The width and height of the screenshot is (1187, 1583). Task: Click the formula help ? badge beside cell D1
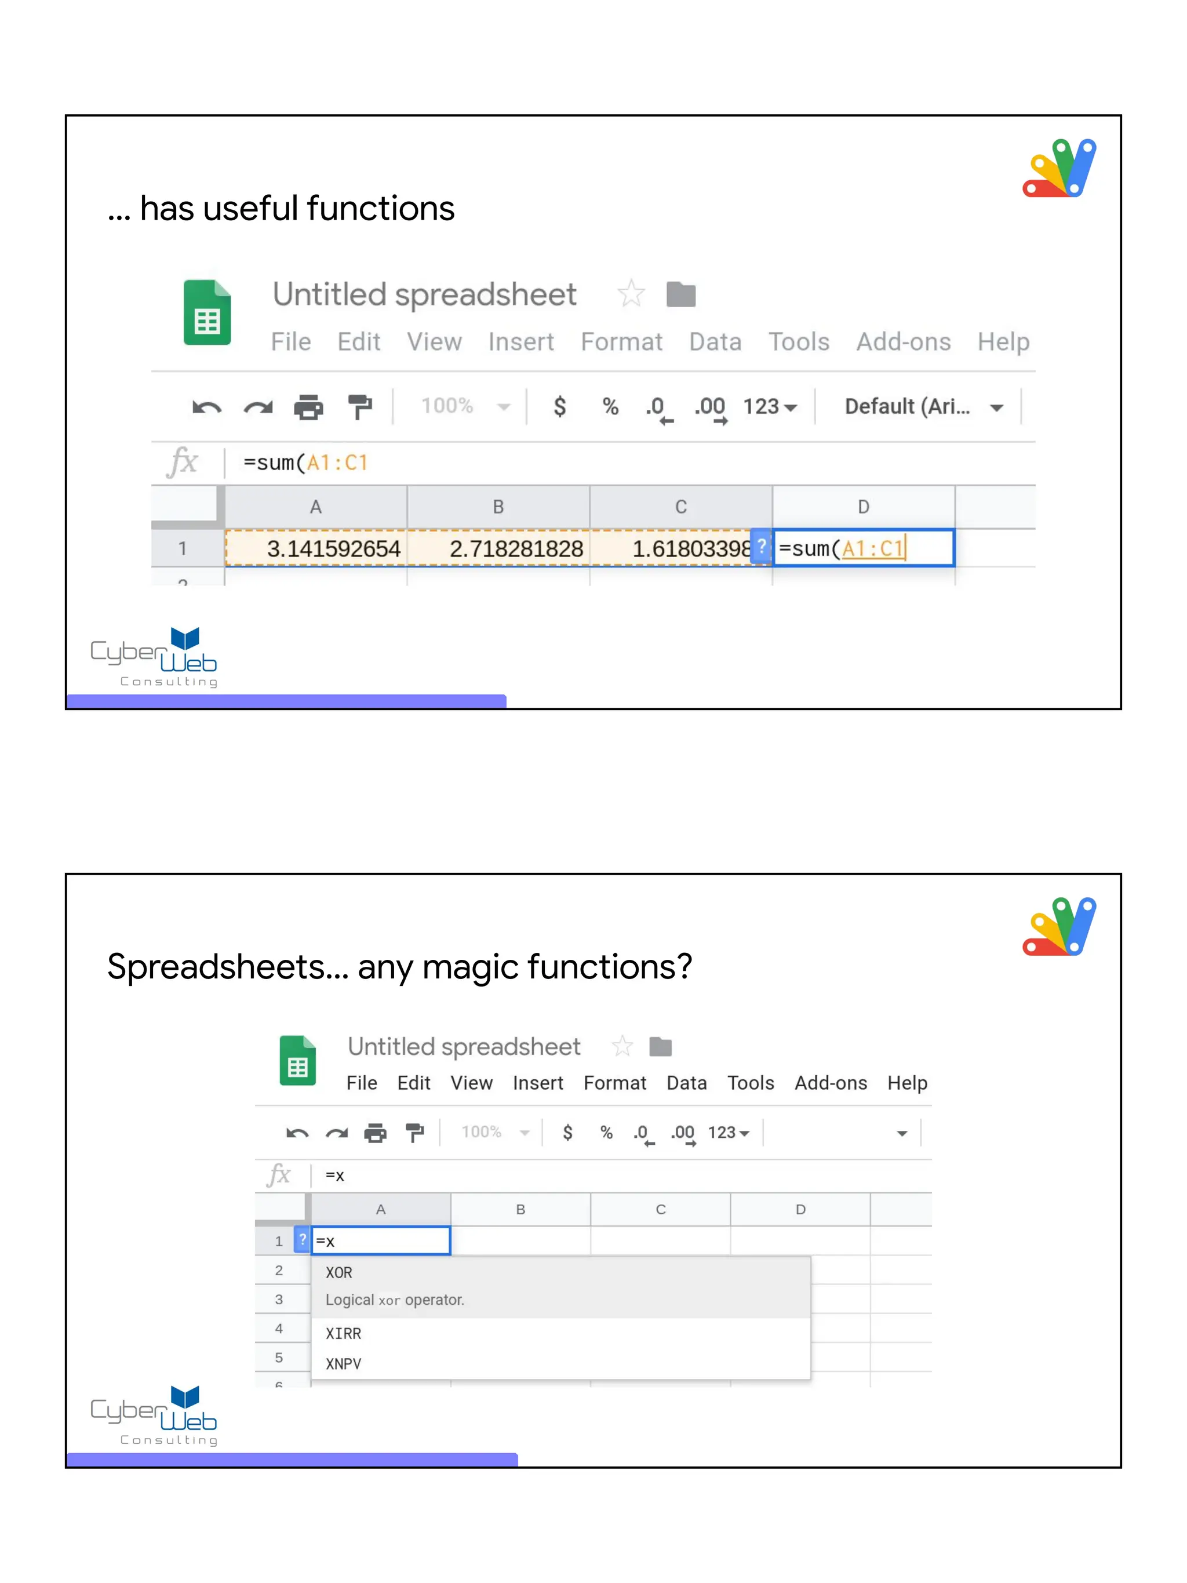[x=761, y=547]
